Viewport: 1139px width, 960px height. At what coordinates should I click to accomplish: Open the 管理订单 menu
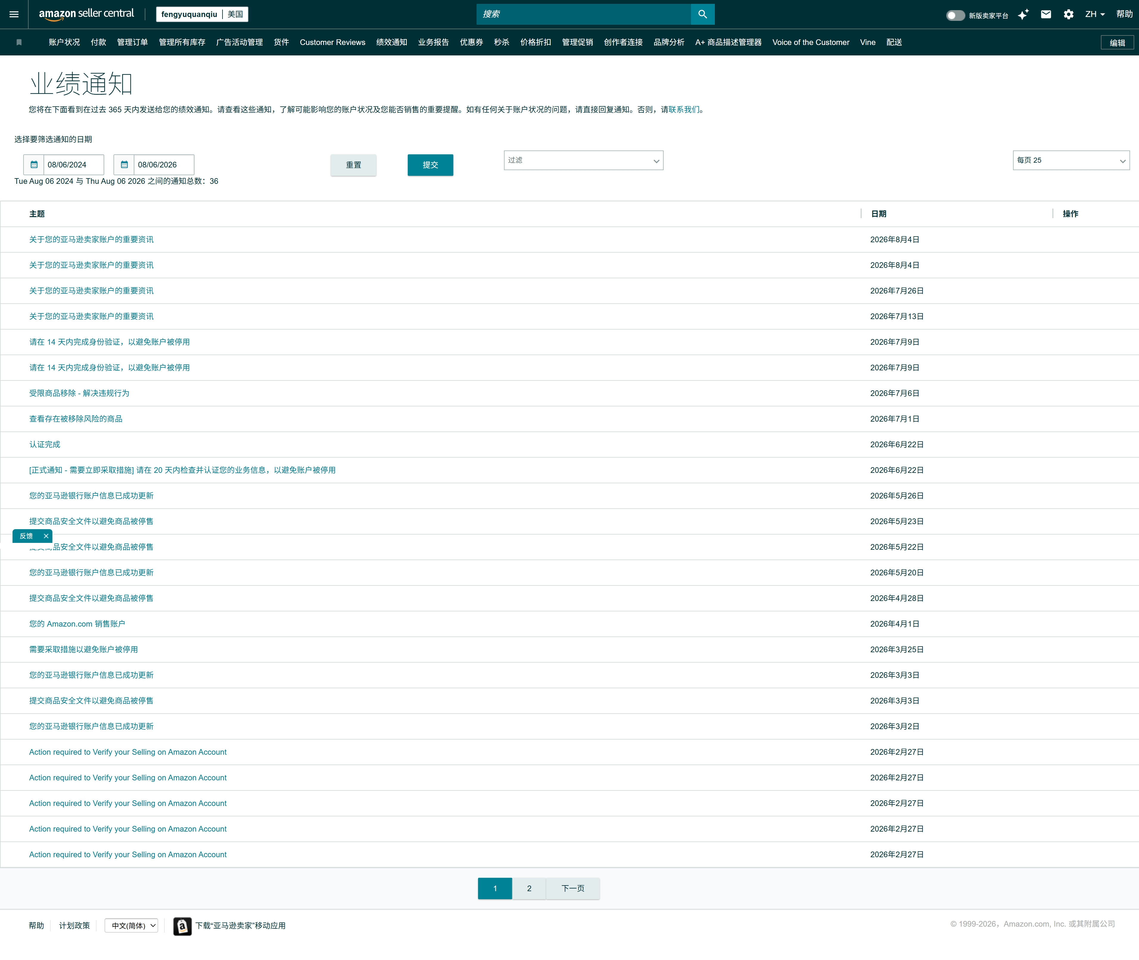[132, 42]
